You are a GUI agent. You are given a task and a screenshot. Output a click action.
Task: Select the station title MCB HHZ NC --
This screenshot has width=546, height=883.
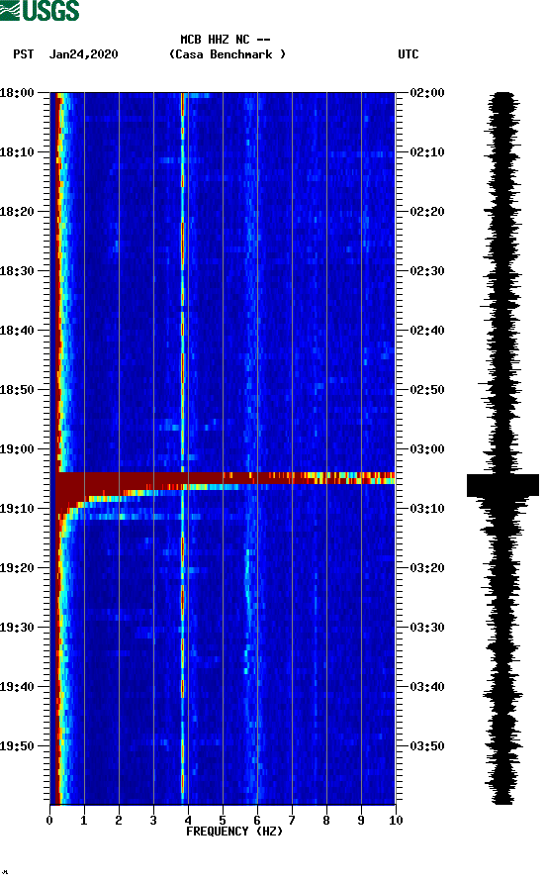click(226, 40)
